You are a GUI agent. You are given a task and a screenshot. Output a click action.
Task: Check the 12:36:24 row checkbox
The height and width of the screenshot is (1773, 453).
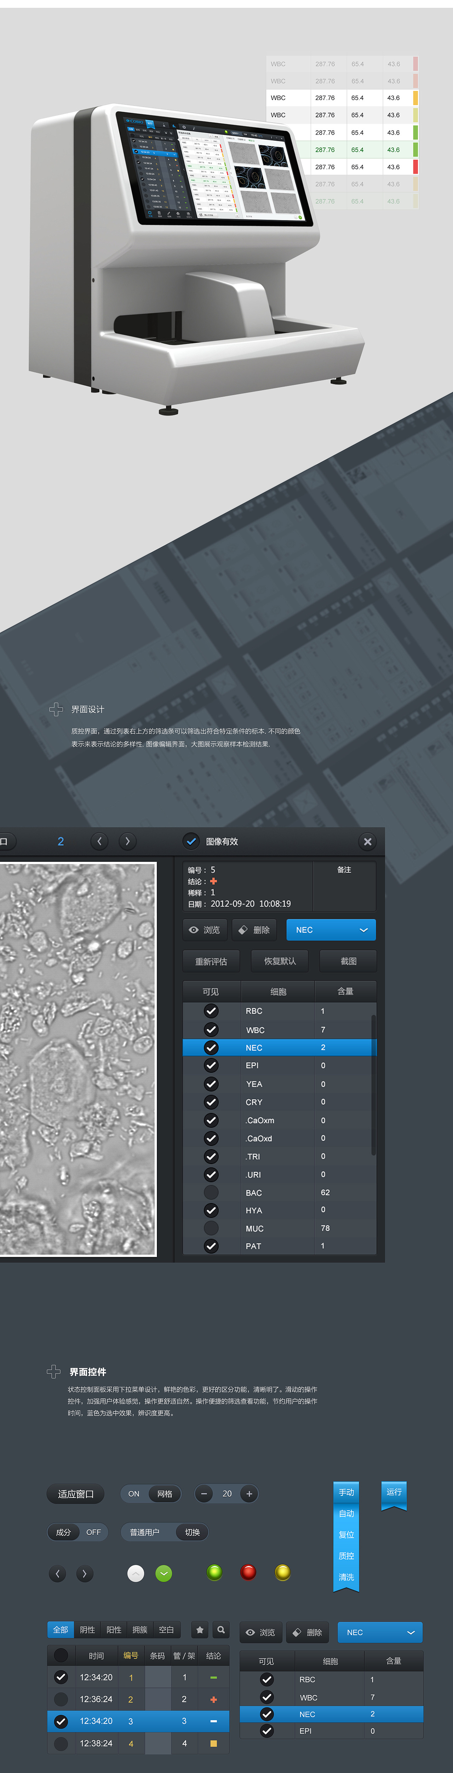click(x=61, y=1699)
